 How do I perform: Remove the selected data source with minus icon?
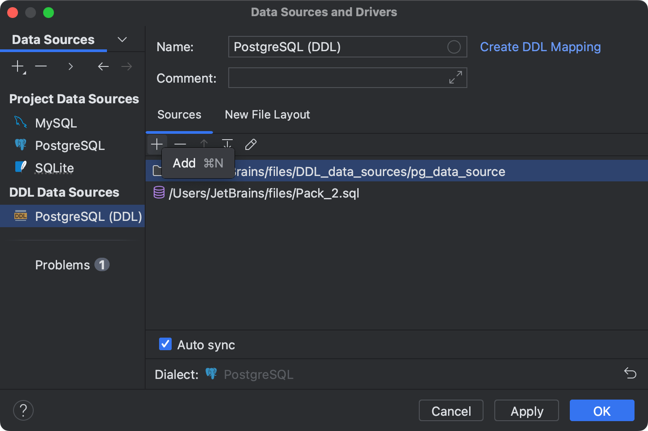(x=40, y=66)
